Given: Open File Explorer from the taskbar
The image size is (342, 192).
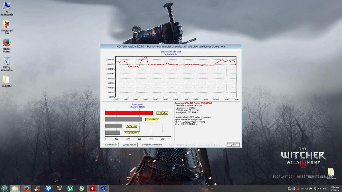Looking at the screenshot, I should pos(15,188).
